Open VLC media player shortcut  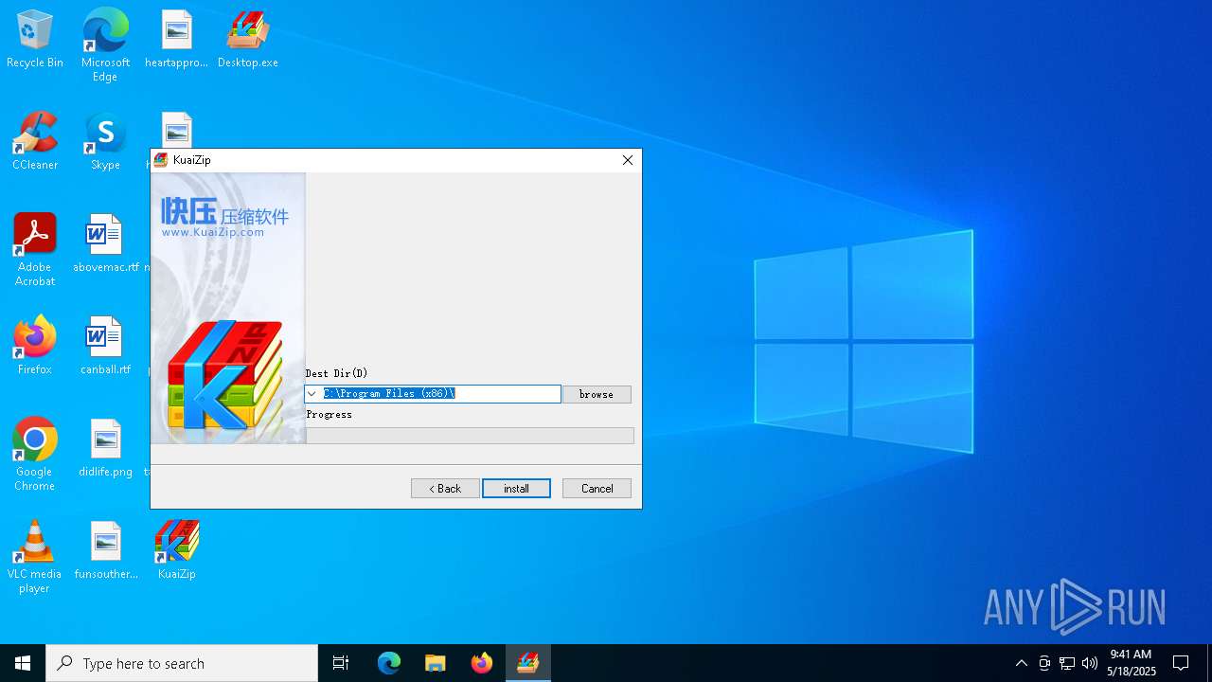pos(35,557)
